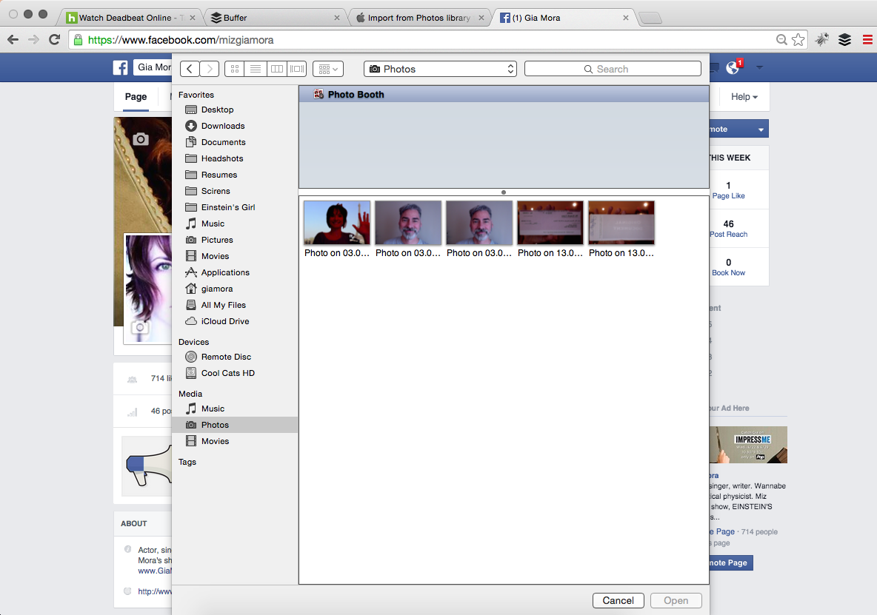Click the address bar URL
The image size is (877, 615).
point(181,40)
